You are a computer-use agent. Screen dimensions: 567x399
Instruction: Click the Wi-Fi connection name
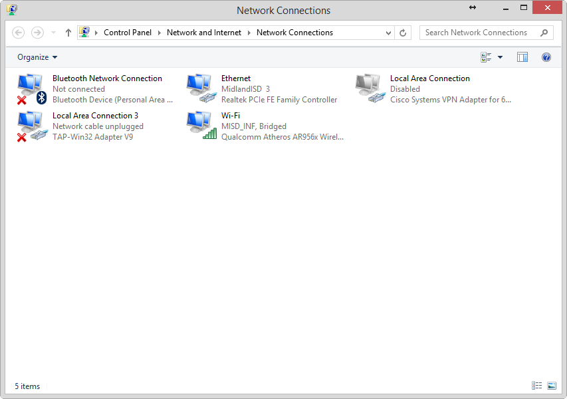click(x=231, y=116)
